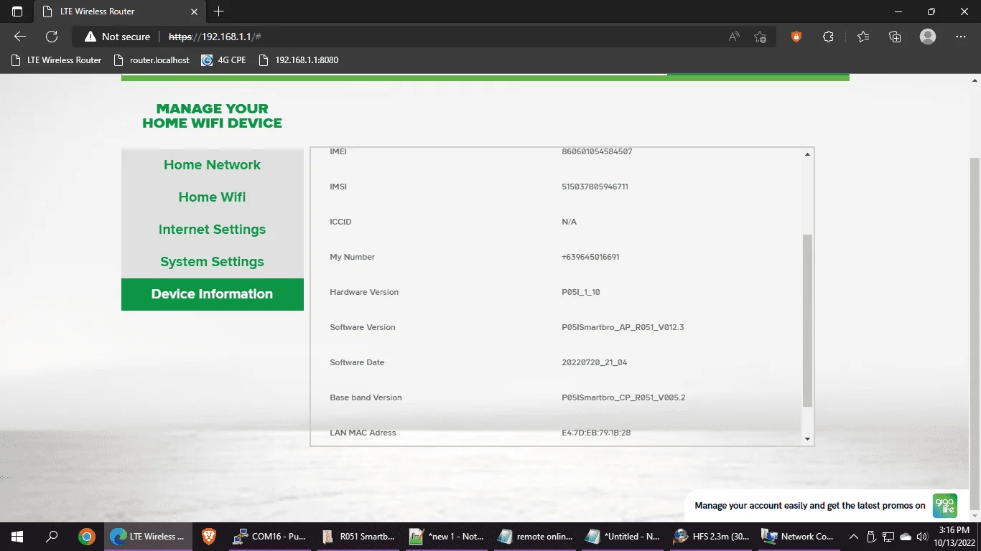This screenshot has width=981, height=551.
Task: Open the router.localhost bookmark
Action: [x=152, y=60]
